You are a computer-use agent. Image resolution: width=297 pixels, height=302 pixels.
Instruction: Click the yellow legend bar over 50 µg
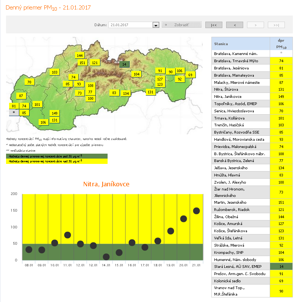pos(57,161)
